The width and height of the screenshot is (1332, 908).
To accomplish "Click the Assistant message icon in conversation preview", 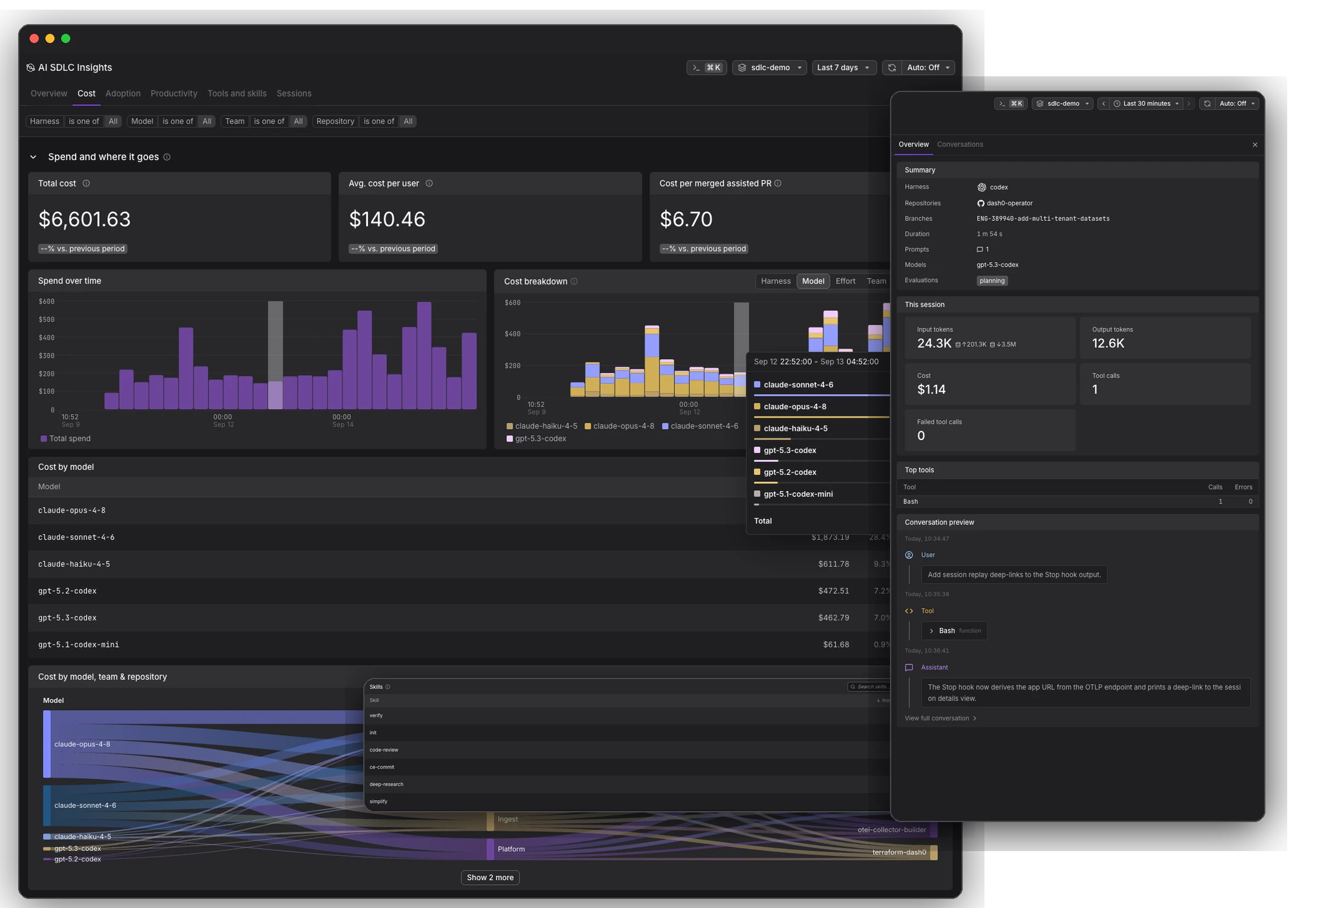I will point(909,668).
